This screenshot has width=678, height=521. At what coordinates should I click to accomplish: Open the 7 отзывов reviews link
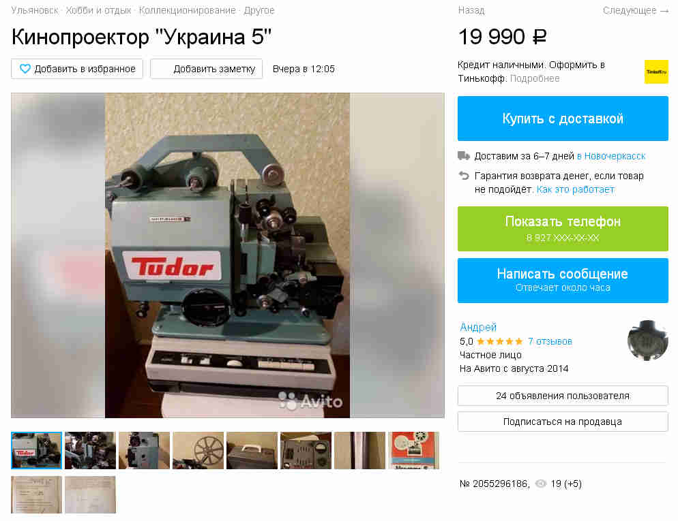coord(550,341)
